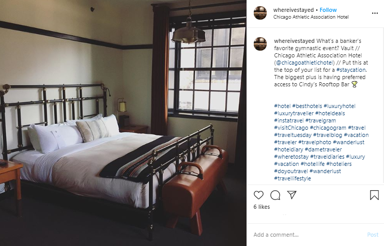The image size is (384, 246).
Task: View who liked via 6 likes
Action: pos(262,207)
